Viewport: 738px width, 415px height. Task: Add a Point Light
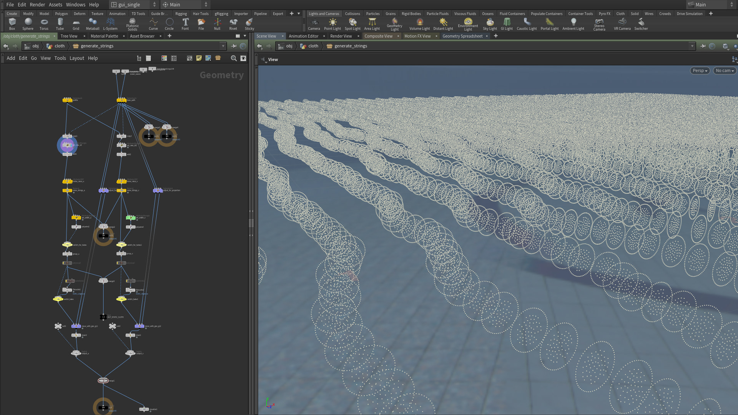coord(332,24)
